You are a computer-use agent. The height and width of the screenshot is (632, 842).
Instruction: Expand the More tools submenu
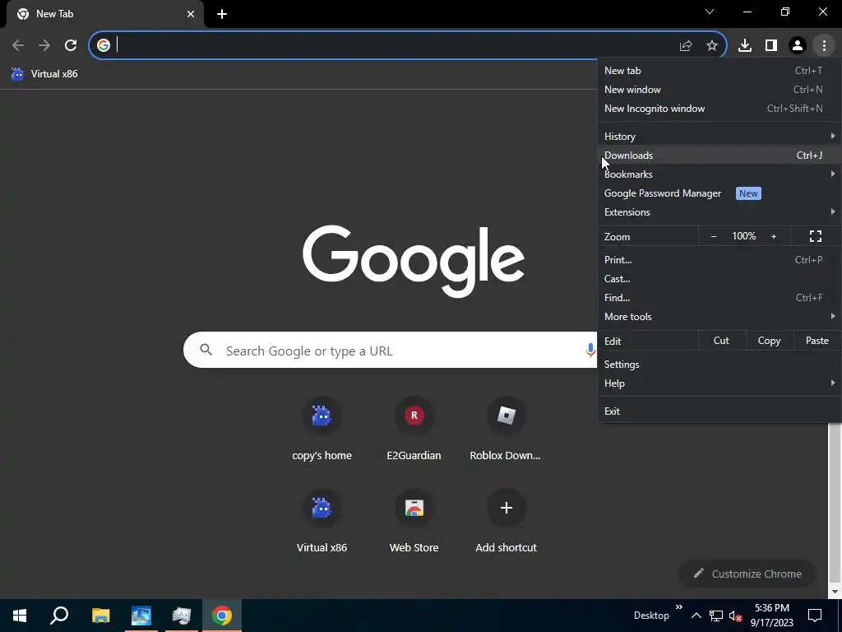coord(719,317)
